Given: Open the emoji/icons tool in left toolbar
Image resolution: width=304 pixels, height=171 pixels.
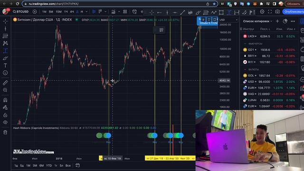Looking at the screenshot, I should tap(5, 73).
